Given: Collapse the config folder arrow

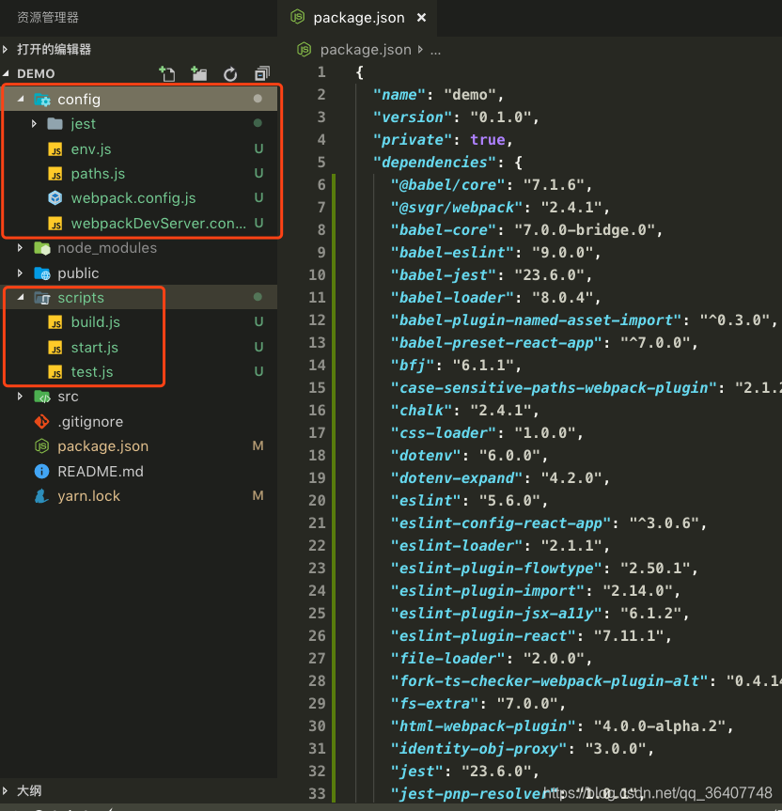Looking at the screenshot, I should click(x=21, y=99).
